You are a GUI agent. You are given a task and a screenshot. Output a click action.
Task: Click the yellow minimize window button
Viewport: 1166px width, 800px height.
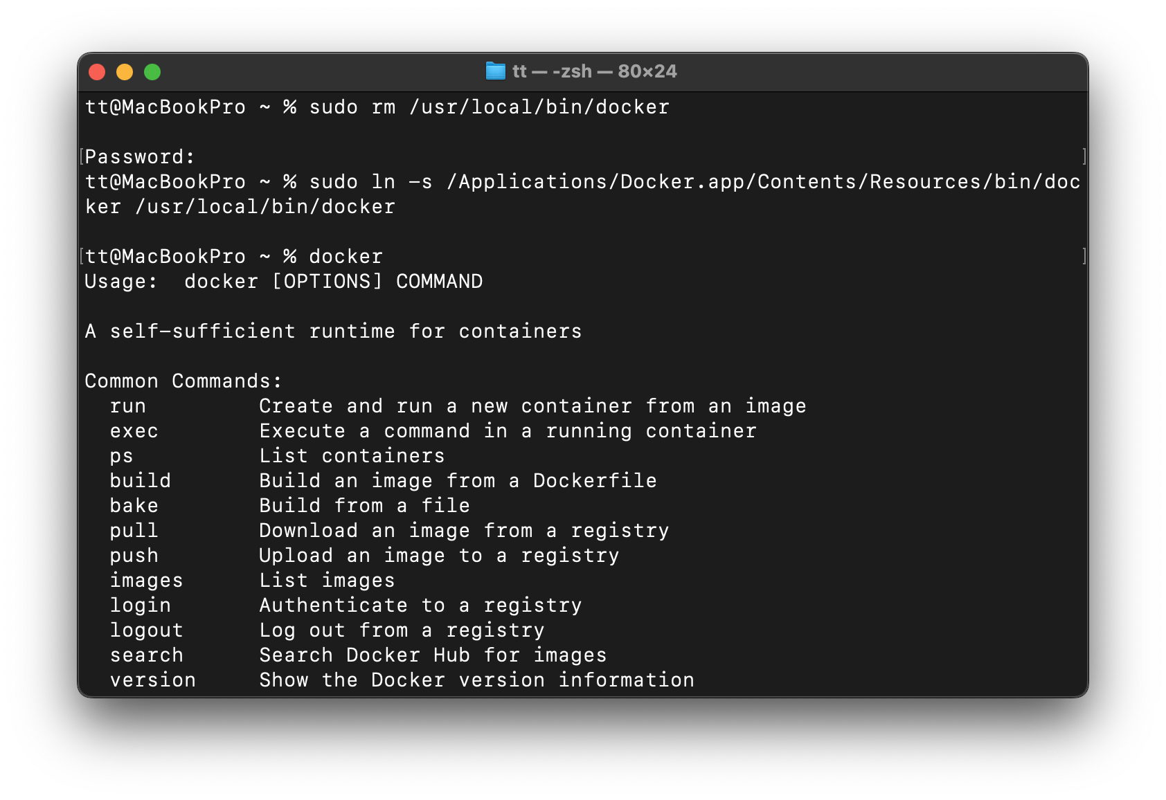pos(125,72)
